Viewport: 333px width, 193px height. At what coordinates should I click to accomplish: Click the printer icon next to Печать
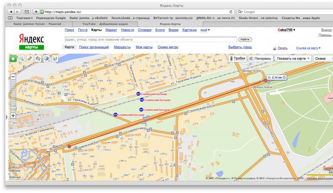(x=275, y=48)
